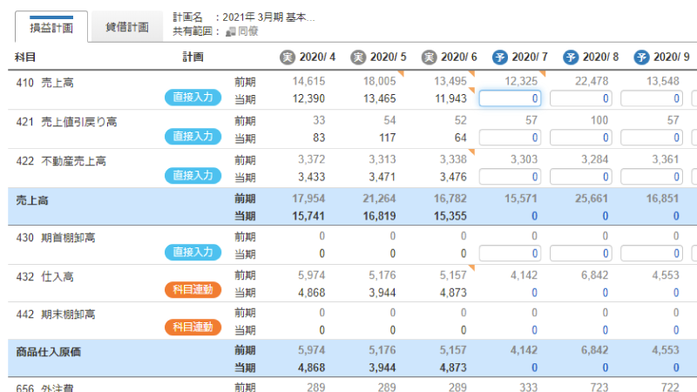Click 15,741 total in 売上高 summary row
The image size is (697, 392).
(308, 216)
